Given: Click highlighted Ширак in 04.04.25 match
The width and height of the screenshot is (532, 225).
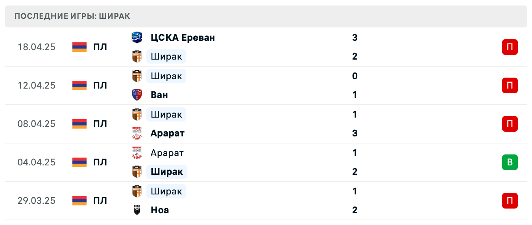Looking at the screenshot, I should [166, 172].
